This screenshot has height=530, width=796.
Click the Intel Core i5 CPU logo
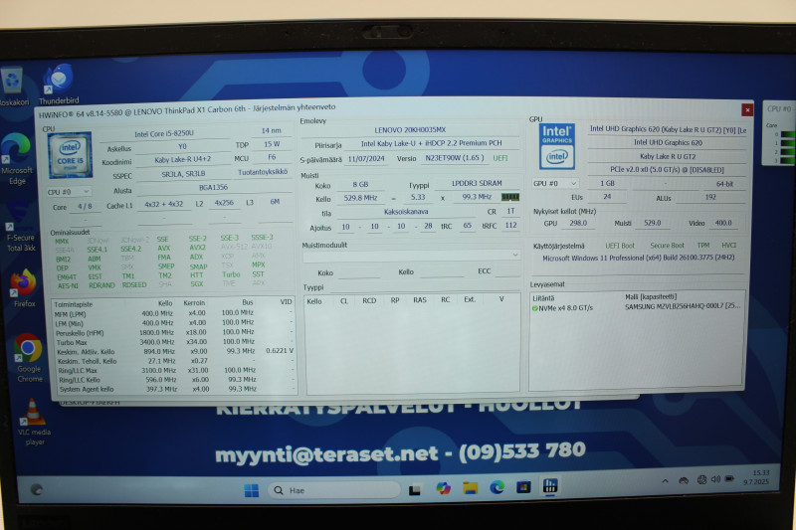[x=70, y=155]
